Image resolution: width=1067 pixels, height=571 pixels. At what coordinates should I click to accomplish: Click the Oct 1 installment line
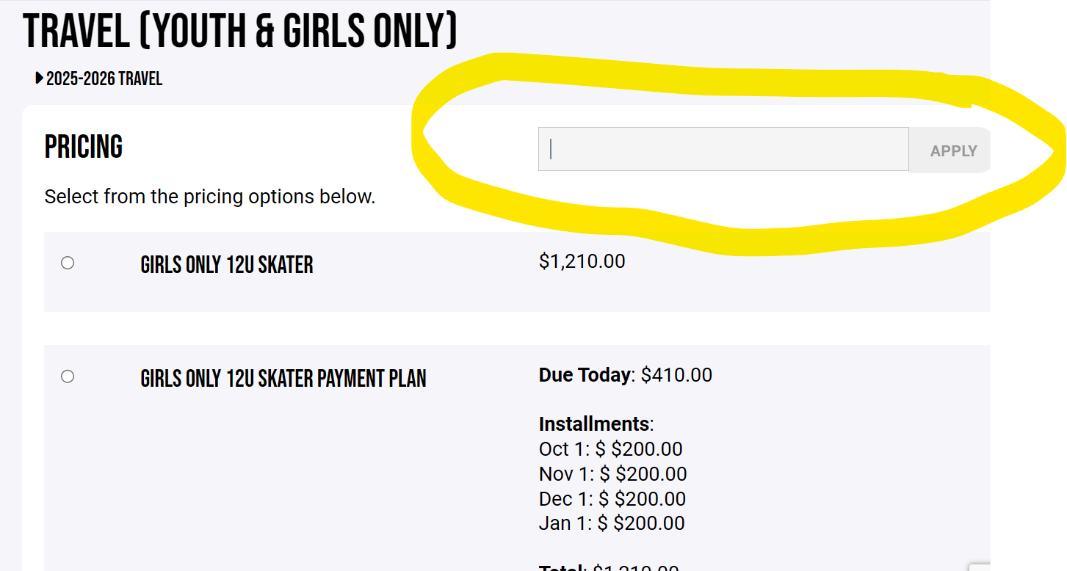(x=610, y=449)
